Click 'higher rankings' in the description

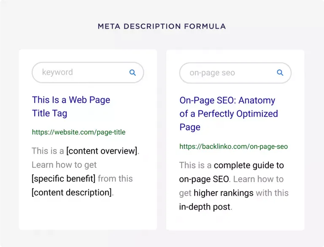coord(224,193)
